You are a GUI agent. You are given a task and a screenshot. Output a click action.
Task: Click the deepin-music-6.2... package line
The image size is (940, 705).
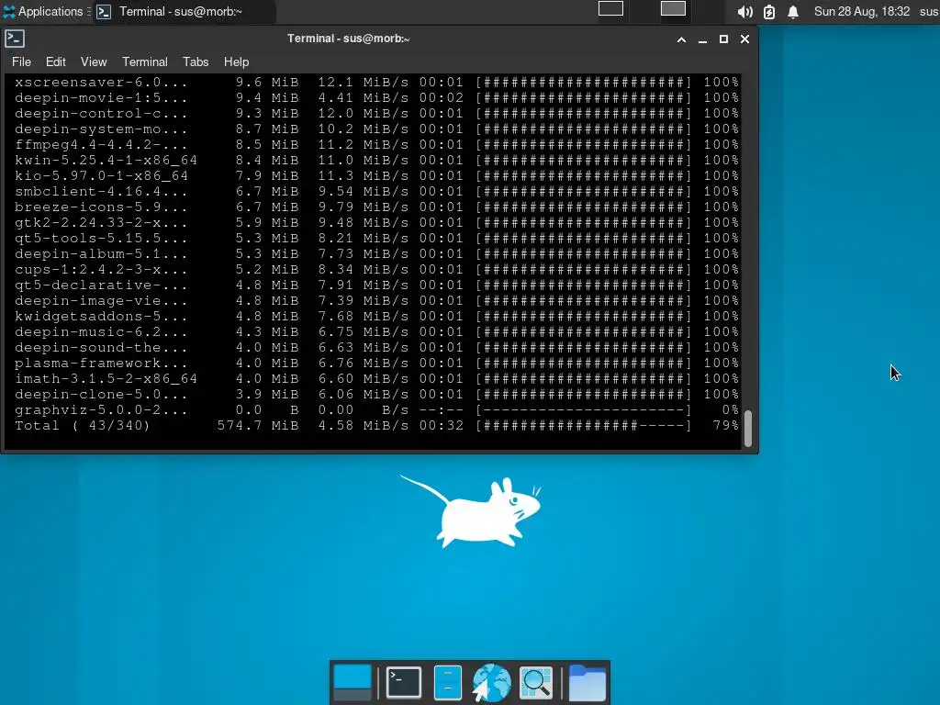(x=376, y=331)
